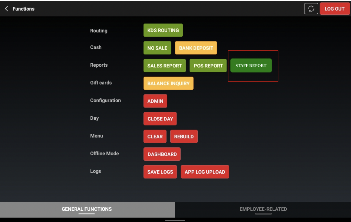Viewport: 351px width, 222px height.
Task: Click SAVE LOGS
Action: pyautogui.click(x=160, y=172)
